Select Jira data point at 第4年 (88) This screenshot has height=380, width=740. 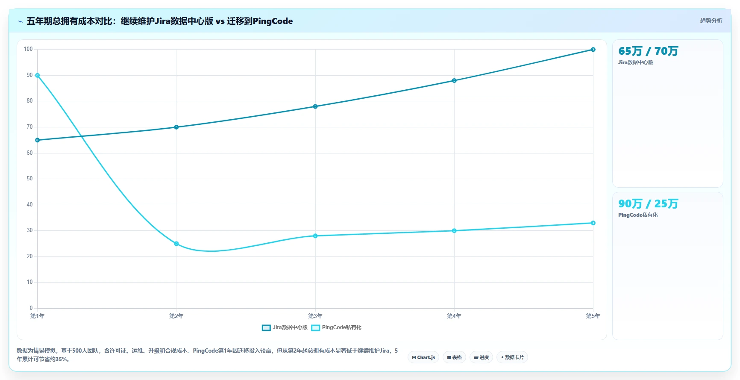pyautogui.click(x=454, y=80)
